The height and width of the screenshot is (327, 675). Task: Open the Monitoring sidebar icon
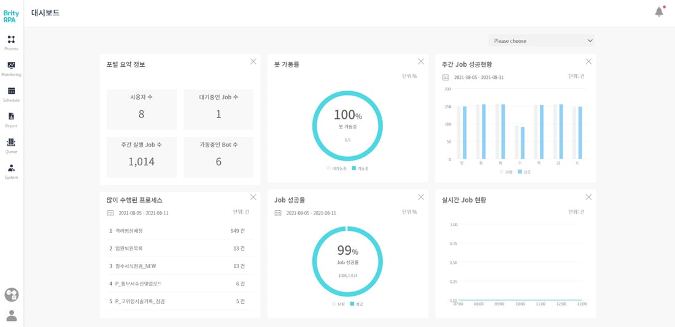[x=12, y=69]
